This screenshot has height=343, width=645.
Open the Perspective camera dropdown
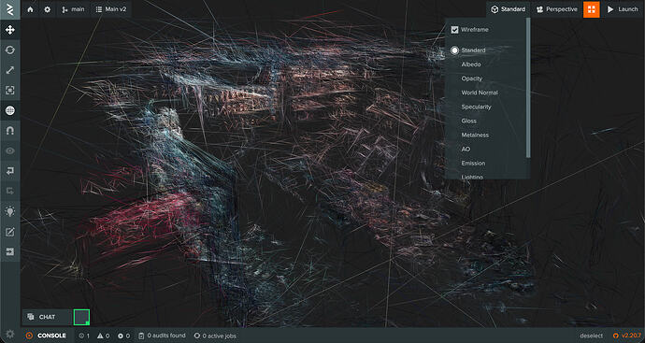(556, 9)
